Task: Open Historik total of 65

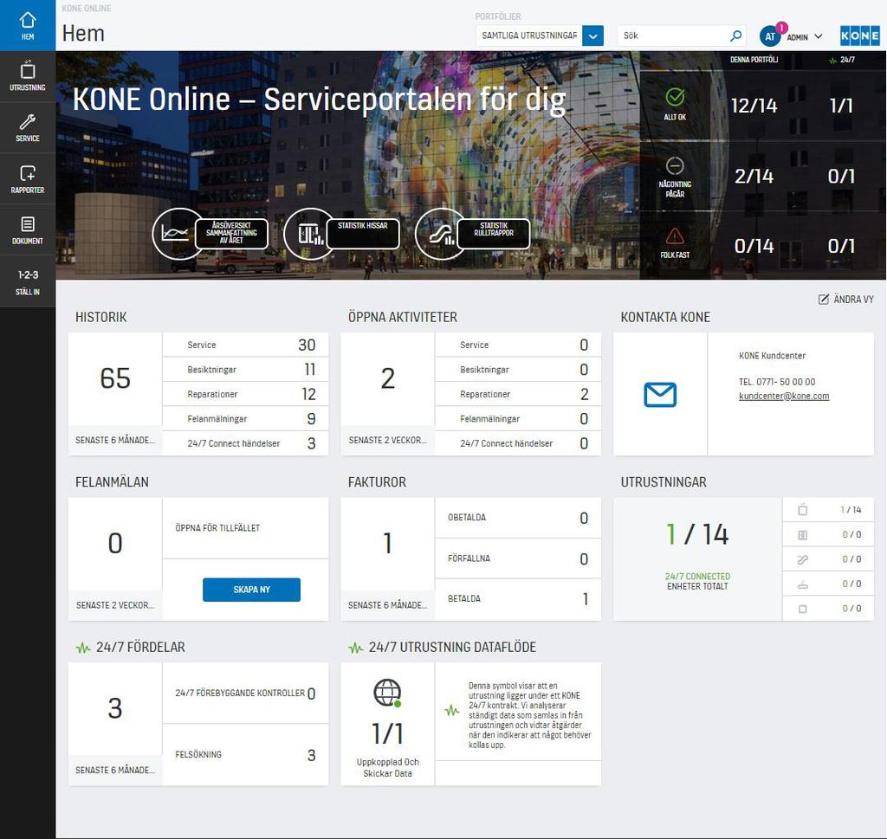Action: click(115, 378)
